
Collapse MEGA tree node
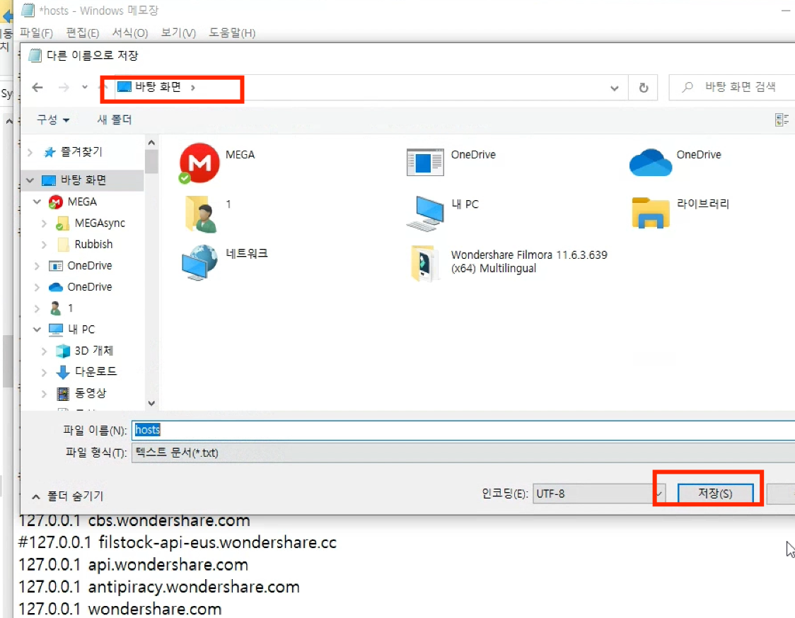37,202
